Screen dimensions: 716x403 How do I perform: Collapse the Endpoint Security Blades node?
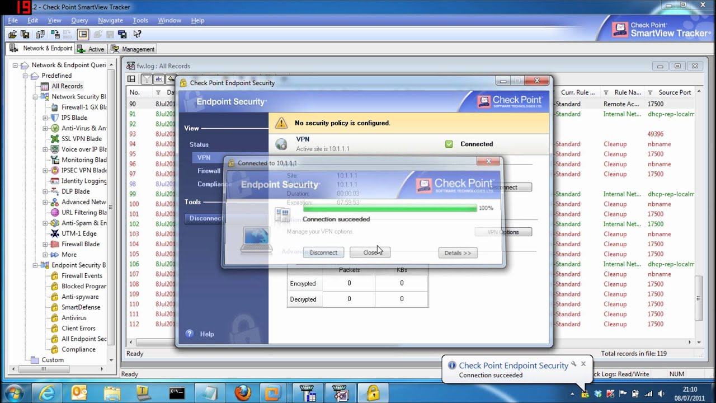35,265
